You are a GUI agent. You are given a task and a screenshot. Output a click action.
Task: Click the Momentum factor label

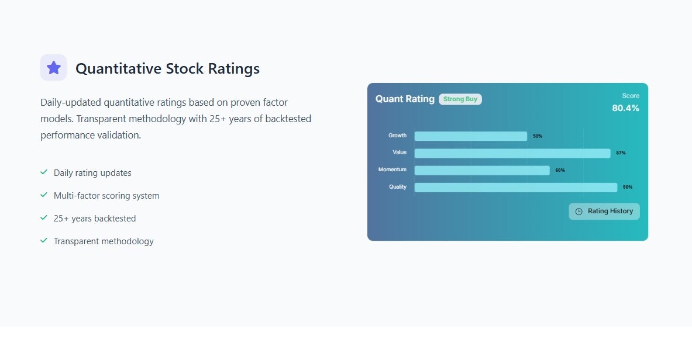tap(393, 169)
